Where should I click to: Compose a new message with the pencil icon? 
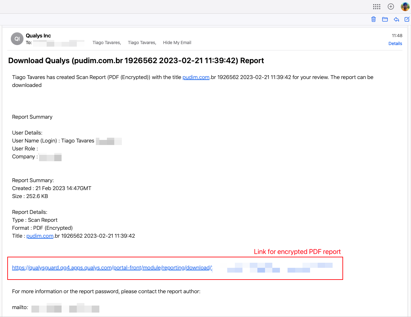click(x=407, y=19)
